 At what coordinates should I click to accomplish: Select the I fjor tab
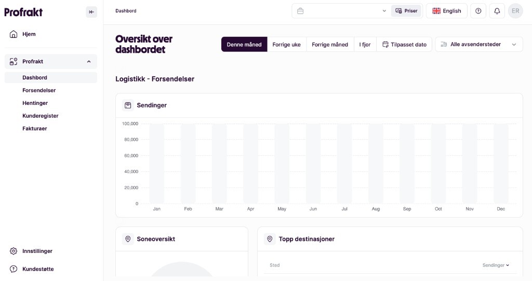click(365, 45)
